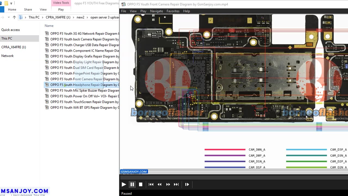This screenshot has height=196, width=348.
Task: Open the Customize Quick Access Toolbar dropdown
Action: click(x=11, y=3)
